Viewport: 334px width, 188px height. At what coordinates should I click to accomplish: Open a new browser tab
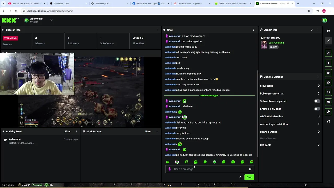[298, 4]
